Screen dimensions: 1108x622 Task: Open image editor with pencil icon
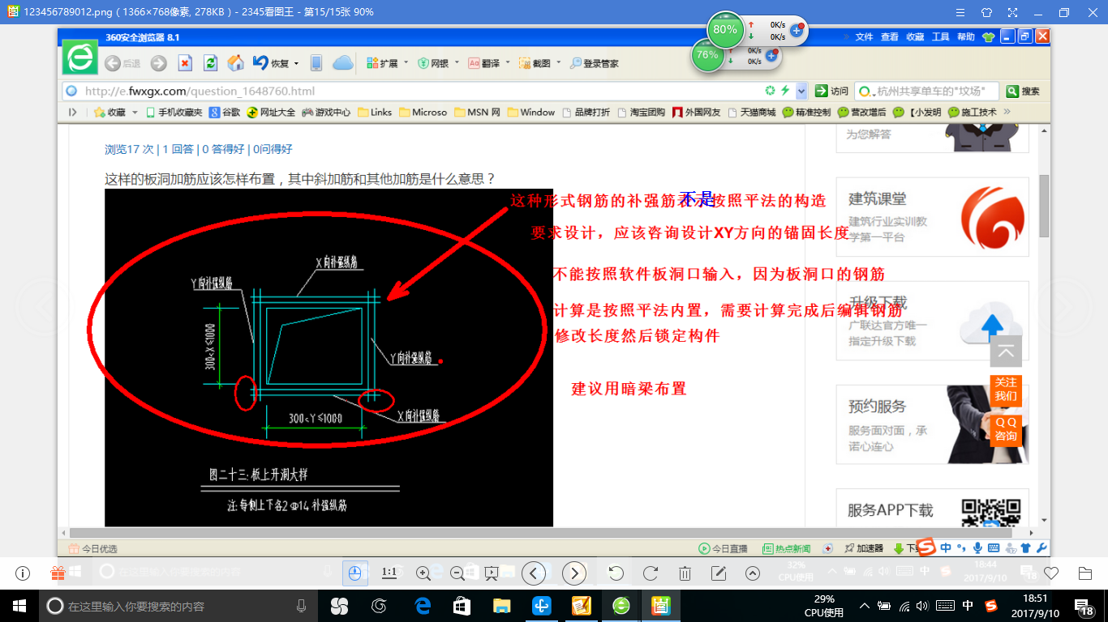[x=718, y=573]
